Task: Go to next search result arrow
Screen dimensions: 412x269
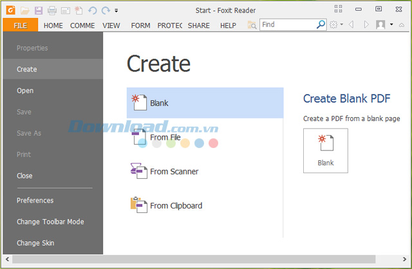Action: (366, 24)
